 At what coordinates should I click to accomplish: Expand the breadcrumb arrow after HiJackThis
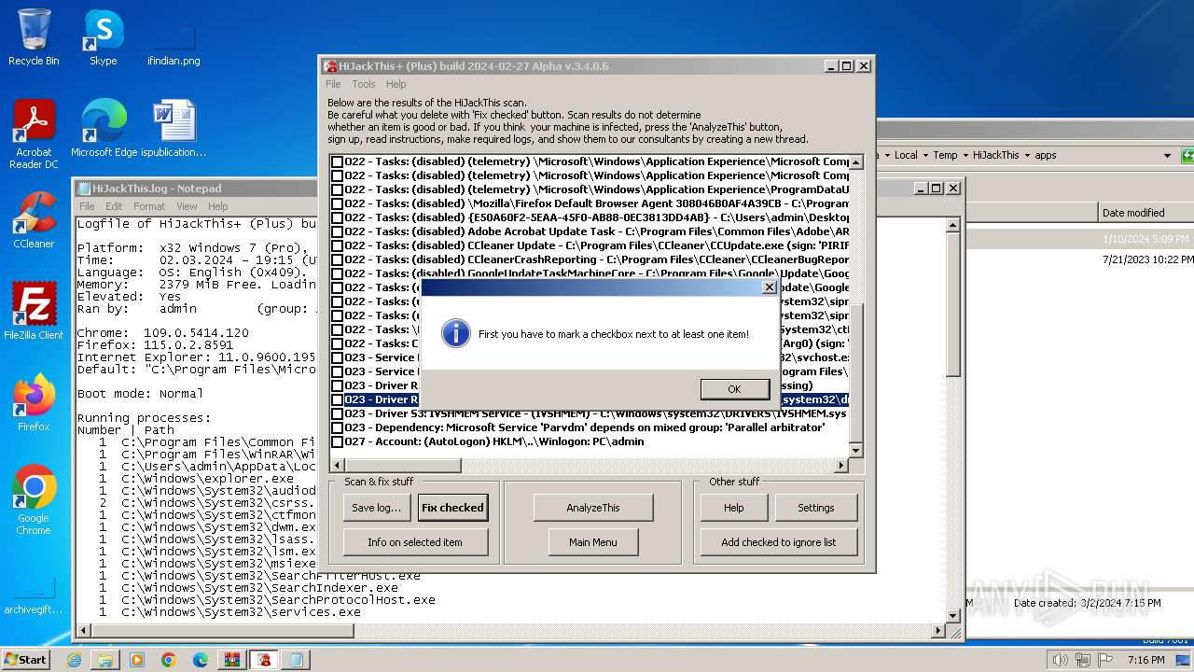tap(1027, 156)
